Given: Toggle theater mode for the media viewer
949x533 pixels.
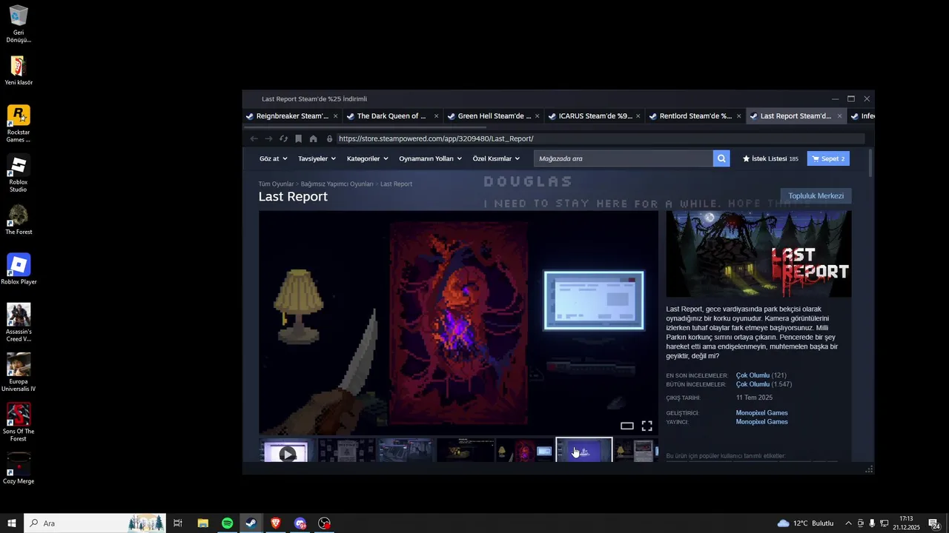Looking at the screenshot, I should [x=627, y=426].
